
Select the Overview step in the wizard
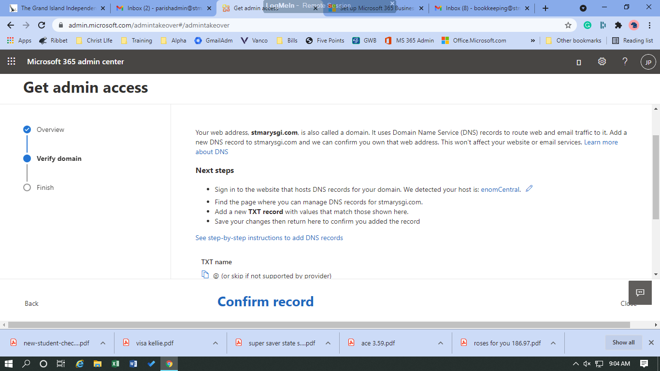pos(50,129)
